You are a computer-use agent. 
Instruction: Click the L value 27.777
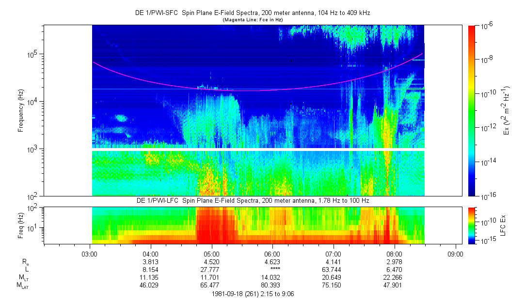point(212,270)
